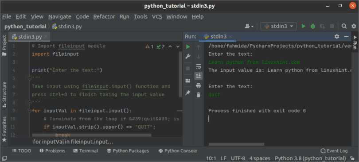This screenshot has width=359, height=162.
Task: Change the UTF-8 file encoding
Action: click(238, 158)
